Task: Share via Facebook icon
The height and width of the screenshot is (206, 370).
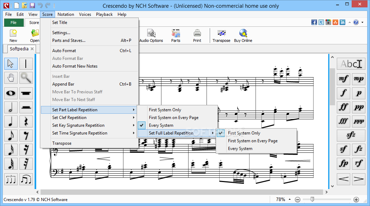Action: tap(314, 23)
